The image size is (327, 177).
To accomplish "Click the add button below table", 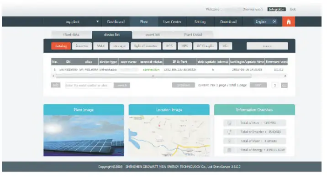I will (x=55, y=85).
